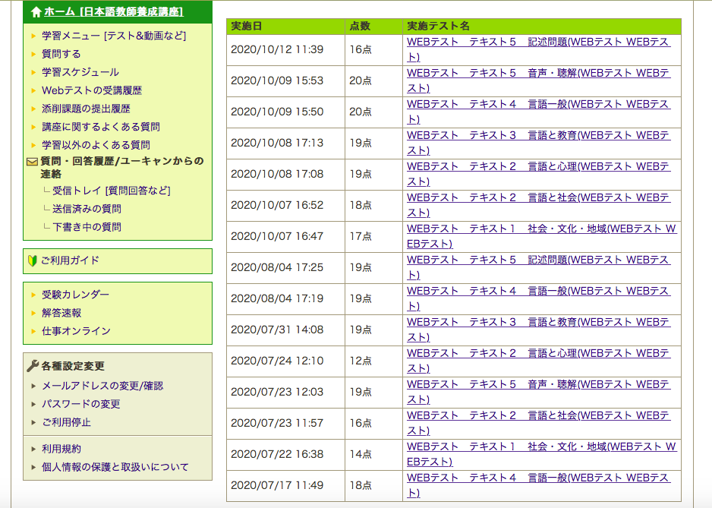The image size is (712, 508).
Task: Click the beginner-mark icon beside ご利用ガイド
Action: (x=31, y=260)
